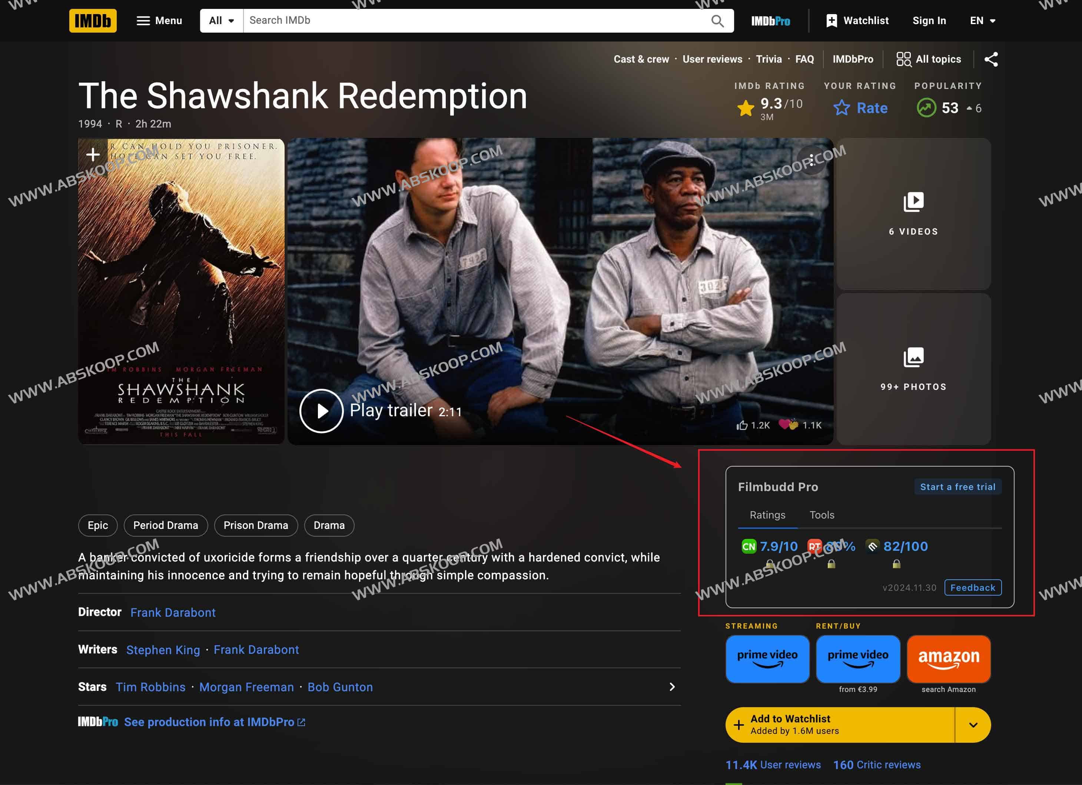Open the 6 Videos gallery tile

tap(913, 214)
